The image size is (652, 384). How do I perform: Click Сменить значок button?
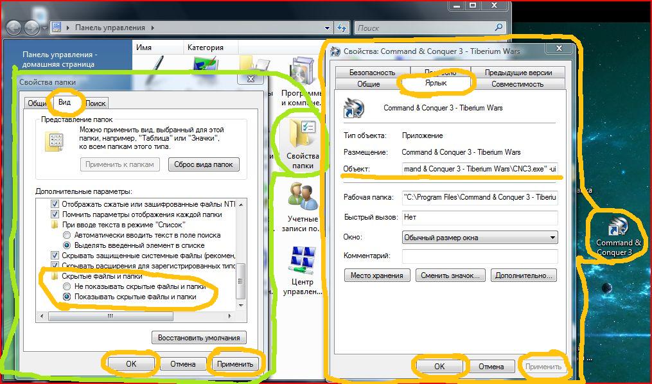pyautogui.click(x=450, y=275)
